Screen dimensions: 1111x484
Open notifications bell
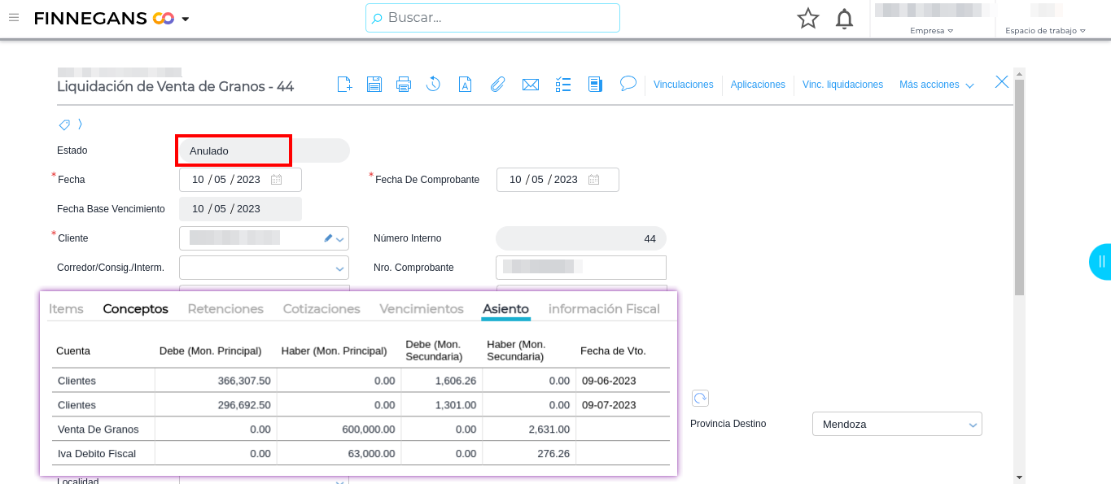[845, 19]
